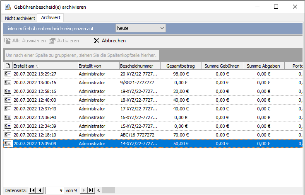Go to previous record in navigator
The width and height of the screenshot is (305, 195).
40,190
